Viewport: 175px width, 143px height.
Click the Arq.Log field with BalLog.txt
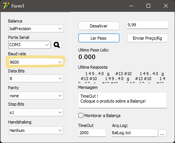coord(134,133)
